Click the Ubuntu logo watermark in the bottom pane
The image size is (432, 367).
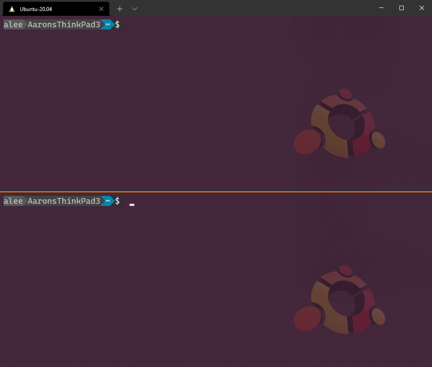(x=339, y=299)
